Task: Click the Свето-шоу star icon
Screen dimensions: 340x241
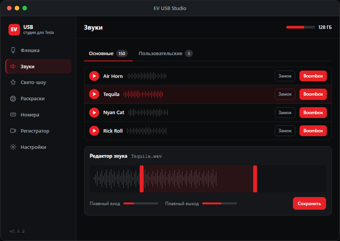Action: 13,83
